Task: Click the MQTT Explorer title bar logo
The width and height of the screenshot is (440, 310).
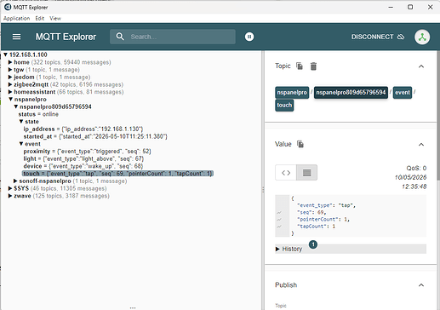Action: [8, 7]
